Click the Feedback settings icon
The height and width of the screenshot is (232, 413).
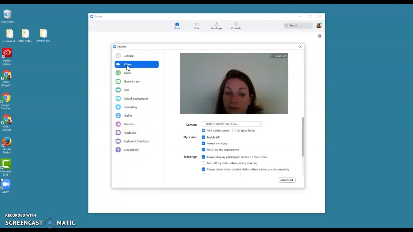[118, 133]
